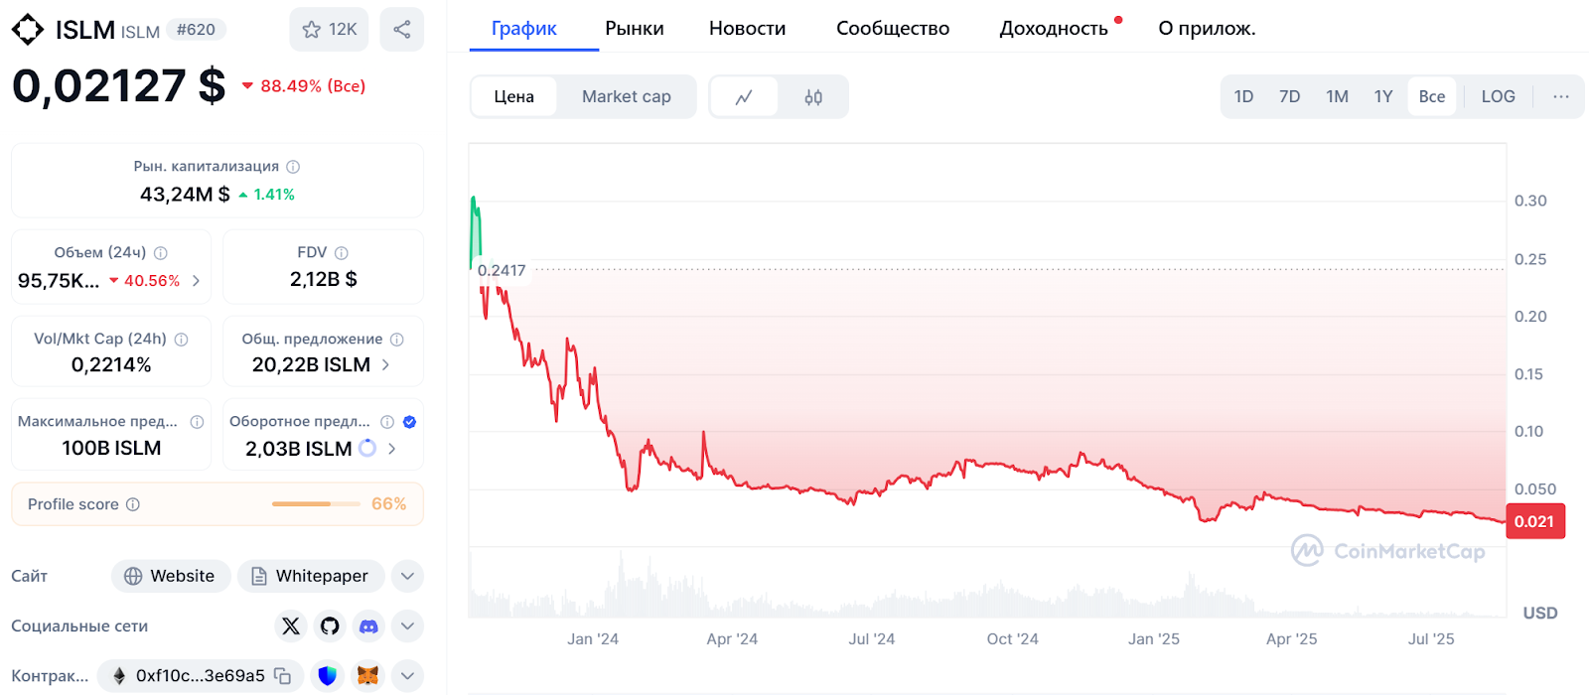This screenshot has width=1589, height=695.
Task: Click info icon next to Общ. предложение
Action: coord(397,340)
